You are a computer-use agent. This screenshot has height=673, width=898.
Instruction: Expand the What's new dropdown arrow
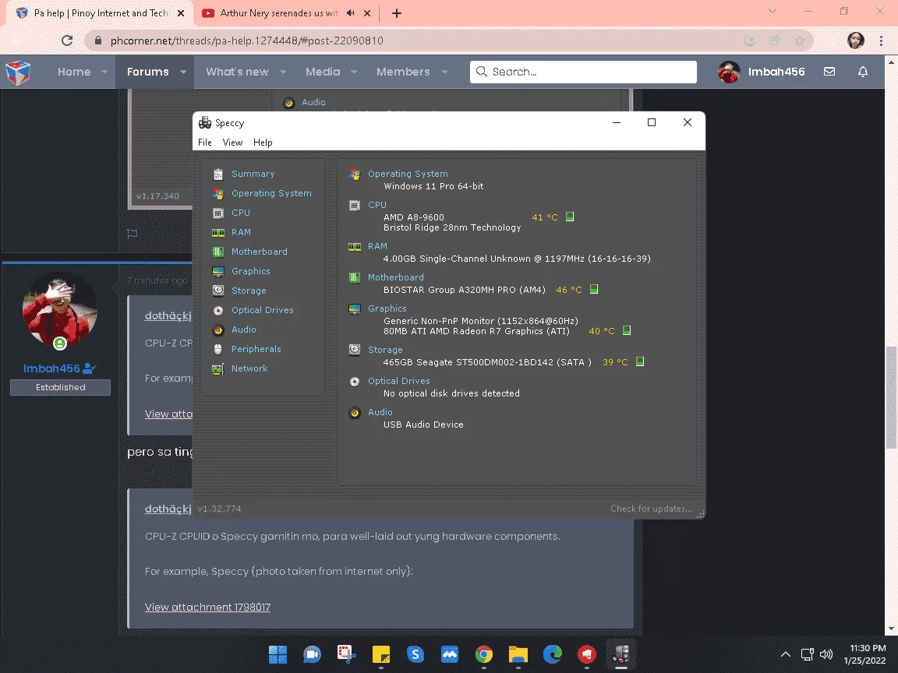pos(283,72)
